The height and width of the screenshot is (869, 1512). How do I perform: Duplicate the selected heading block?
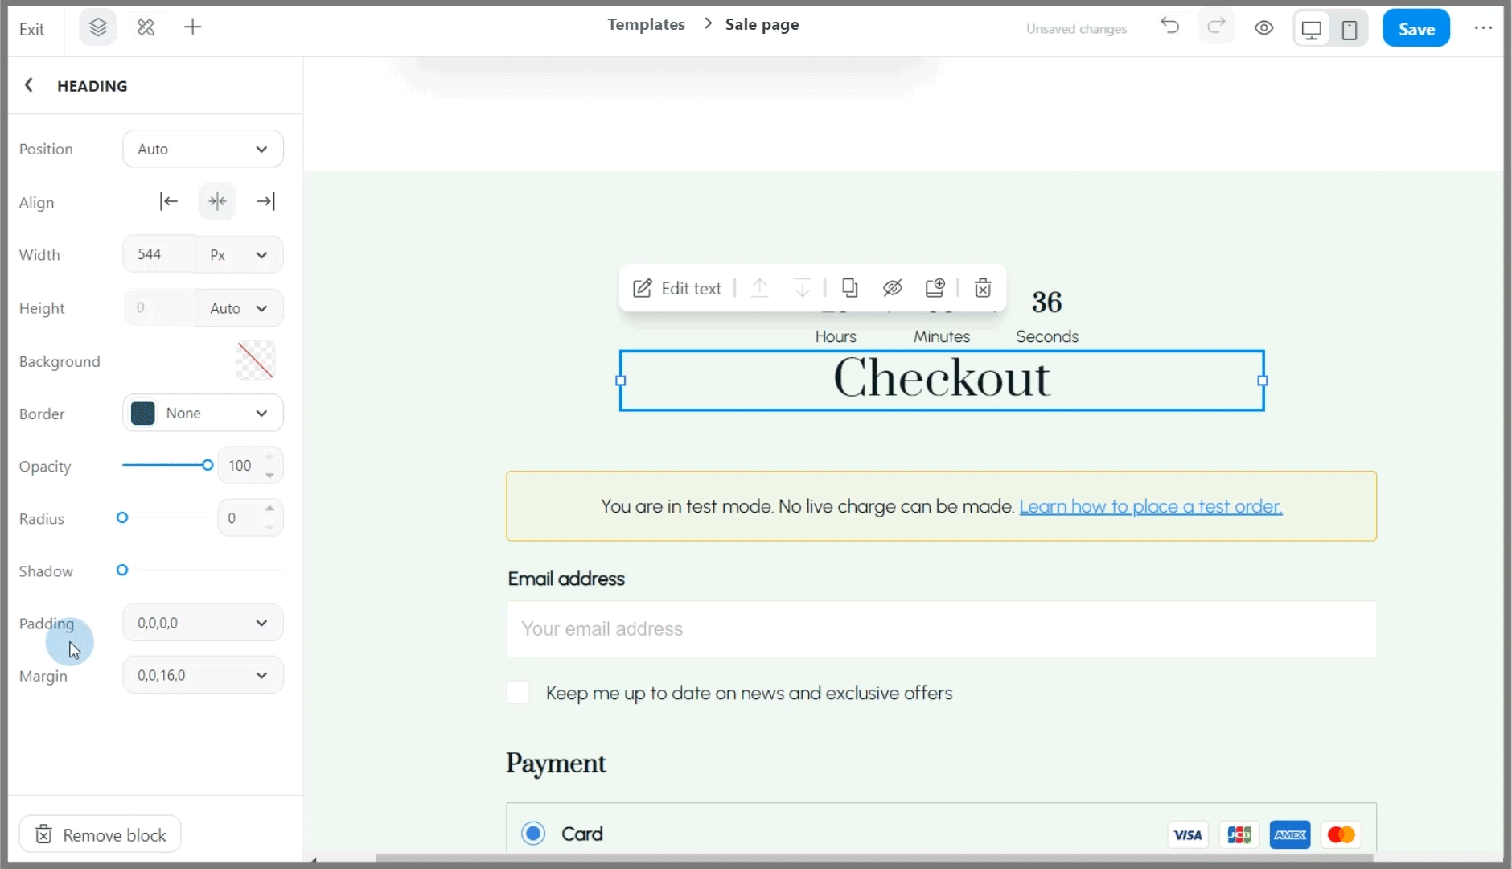tap(849, 288)
